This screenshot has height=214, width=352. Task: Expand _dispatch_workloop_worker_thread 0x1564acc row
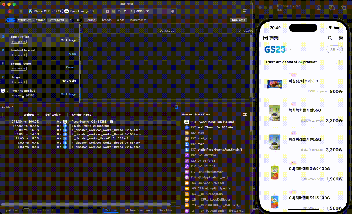tap(73, 130)
